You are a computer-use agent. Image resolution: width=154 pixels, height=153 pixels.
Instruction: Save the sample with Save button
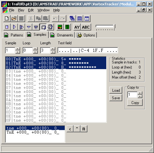tap(116, 98)
